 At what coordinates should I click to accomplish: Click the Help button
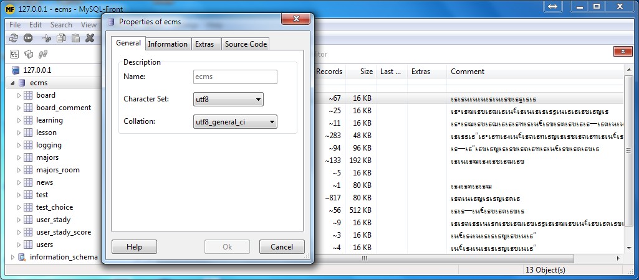pos(134,246)
